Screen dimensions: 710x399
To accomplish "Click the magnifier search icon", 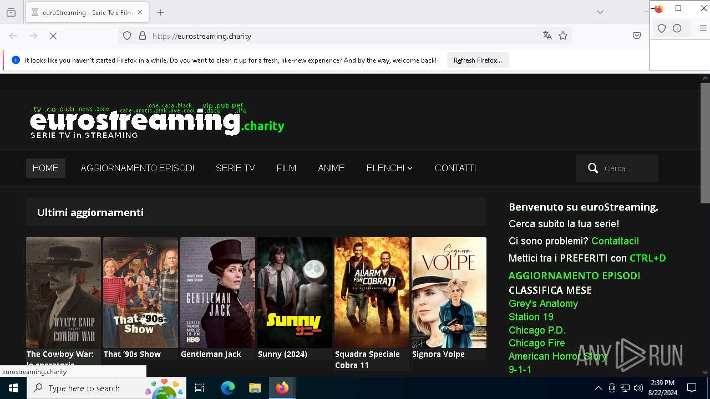I will (593, 168).
